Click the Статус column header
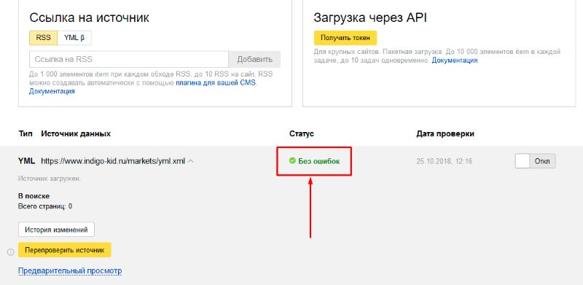This screenshot has height=285, width=583. [x=302, y=133]
